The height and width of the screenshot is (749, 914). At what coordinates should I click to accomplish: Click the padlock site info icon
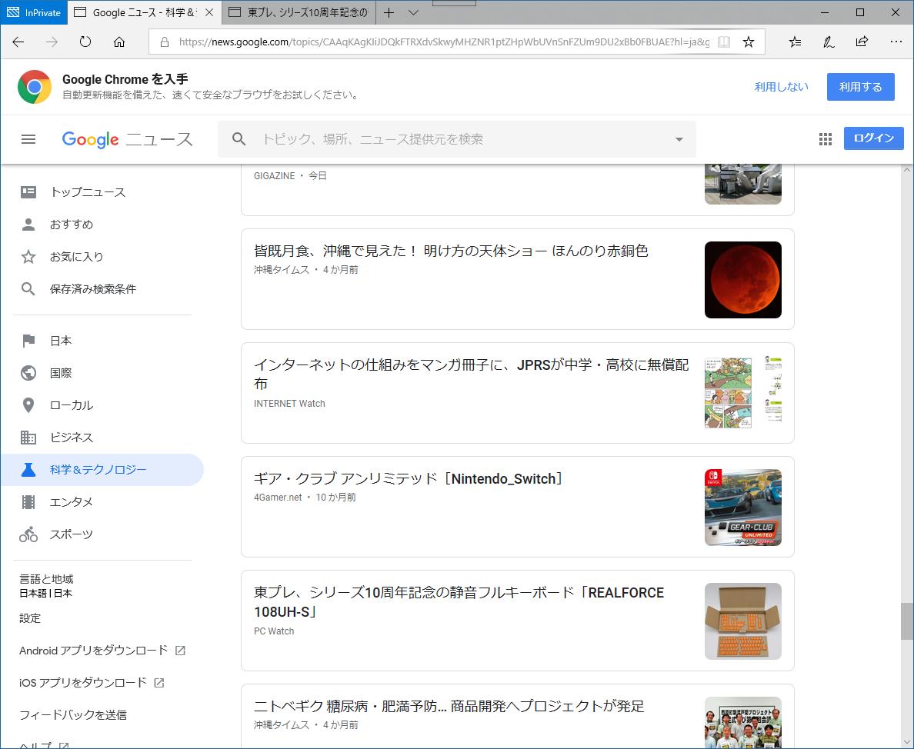(x=165, y=42)
